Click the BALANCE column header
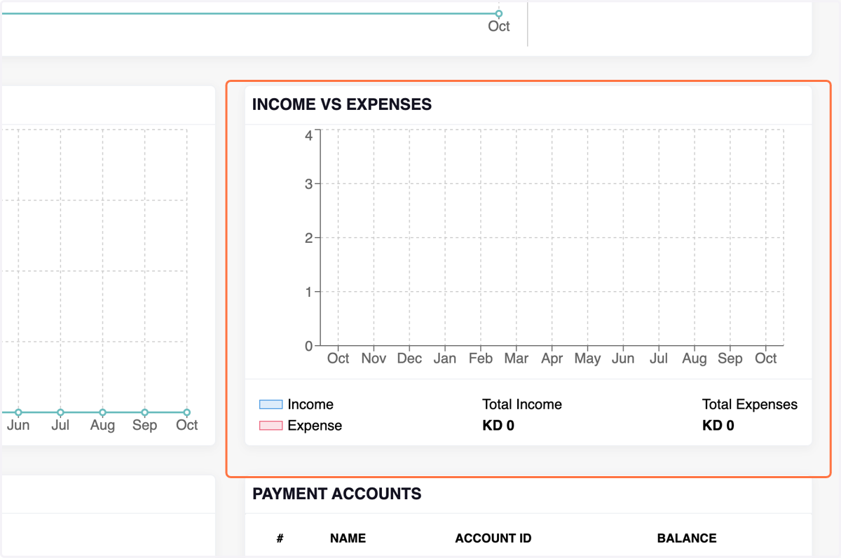This screenshot has width=841, height=558. click(687, 538)
